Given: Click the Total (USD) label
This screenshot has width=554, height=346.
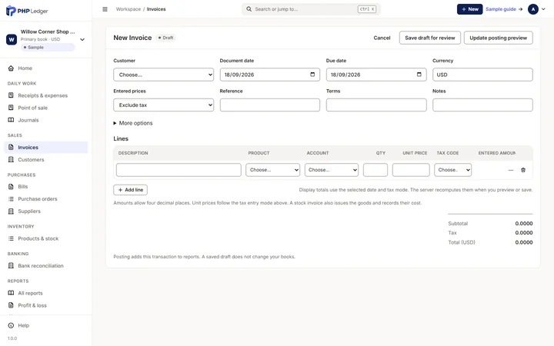Looking at the screenshot, I should pos(462,242).
